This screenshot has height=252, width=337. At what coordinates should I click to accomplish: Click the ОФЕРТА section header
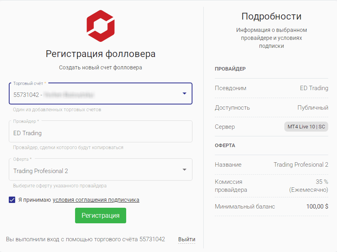point(225,146)
